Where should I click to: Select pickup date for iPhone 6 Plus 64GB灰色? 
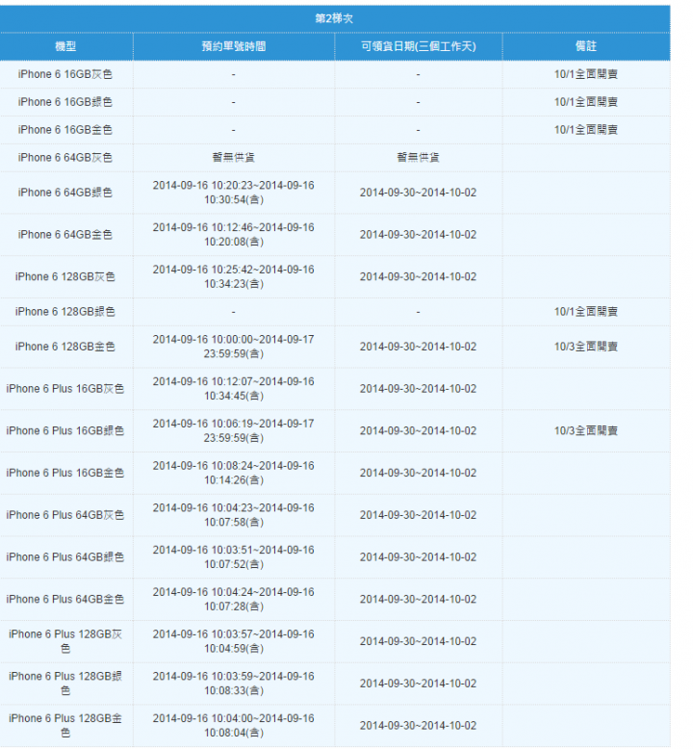[419, 515]
